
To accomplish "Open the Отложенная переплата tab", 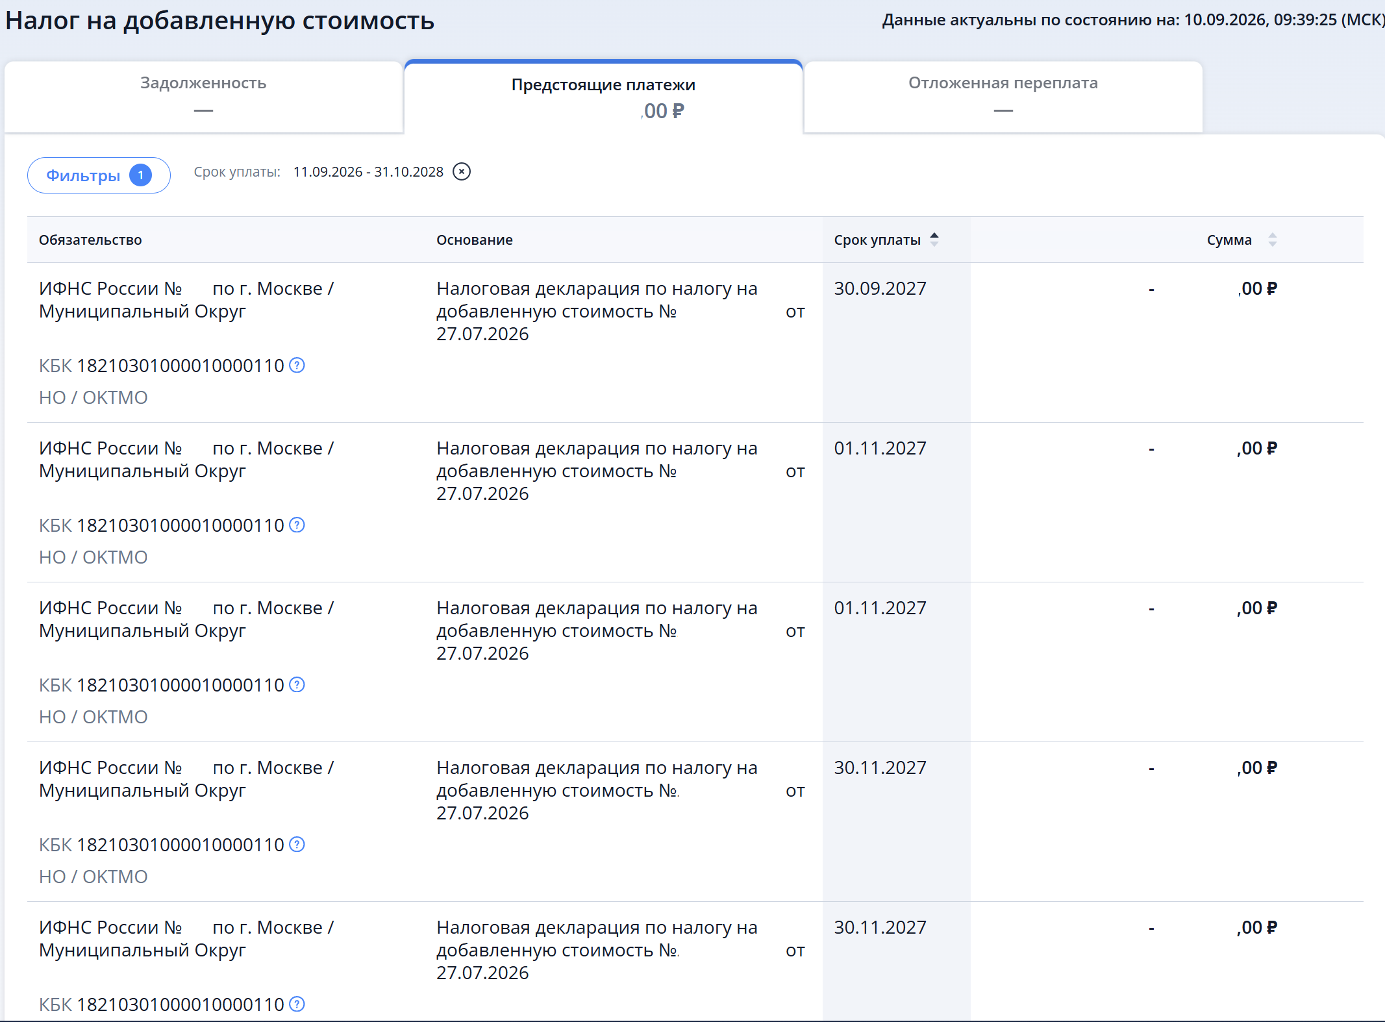I will point(1003,97).
